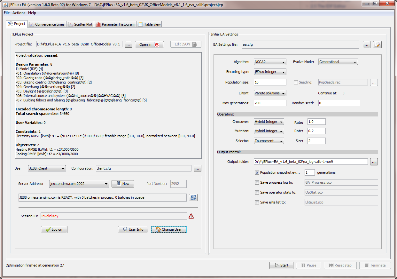The height and width of the screenshot is (279, 397).
Task: Open the Algorithm NSGA2 dropdown
Action: point(270,62)
